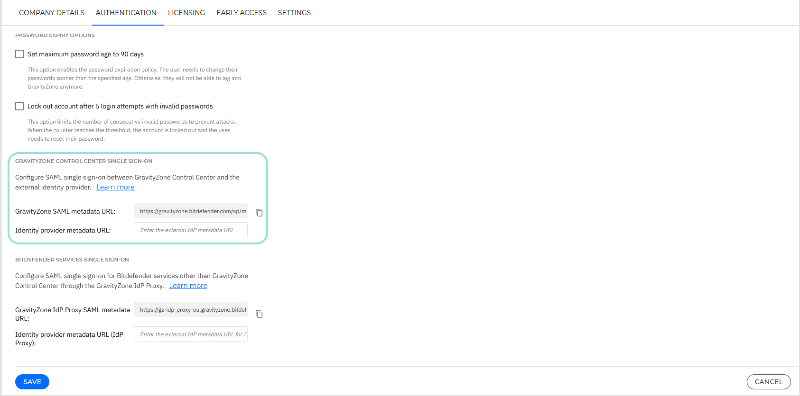Switch to the Licensing tab

tap(186, 13)
